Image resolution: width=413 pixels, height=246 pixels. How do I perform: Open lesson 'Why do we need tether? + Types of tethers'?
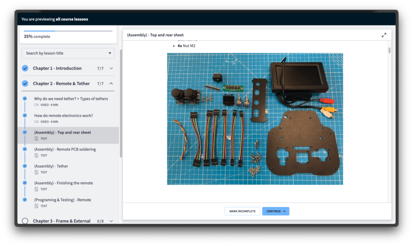pyautogui.click(x=71, y=99)
